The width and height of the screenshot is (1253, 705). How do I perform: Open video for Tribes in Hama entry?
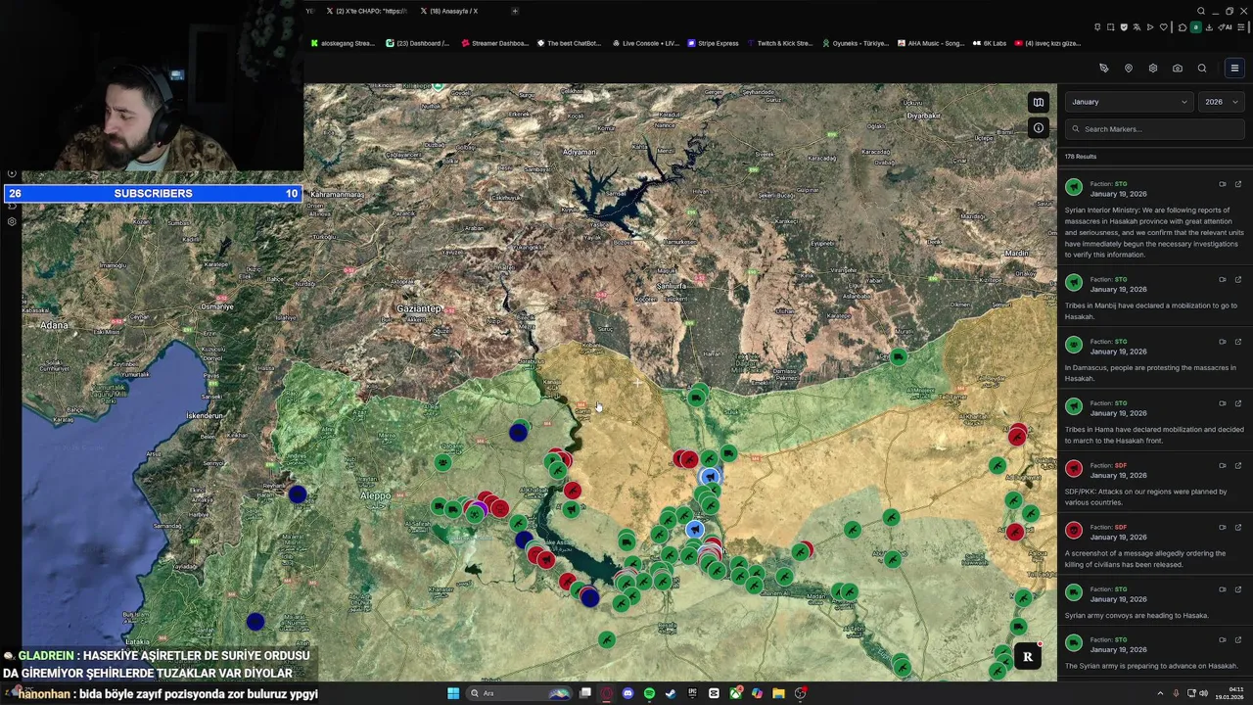[x=1223, y=403]
